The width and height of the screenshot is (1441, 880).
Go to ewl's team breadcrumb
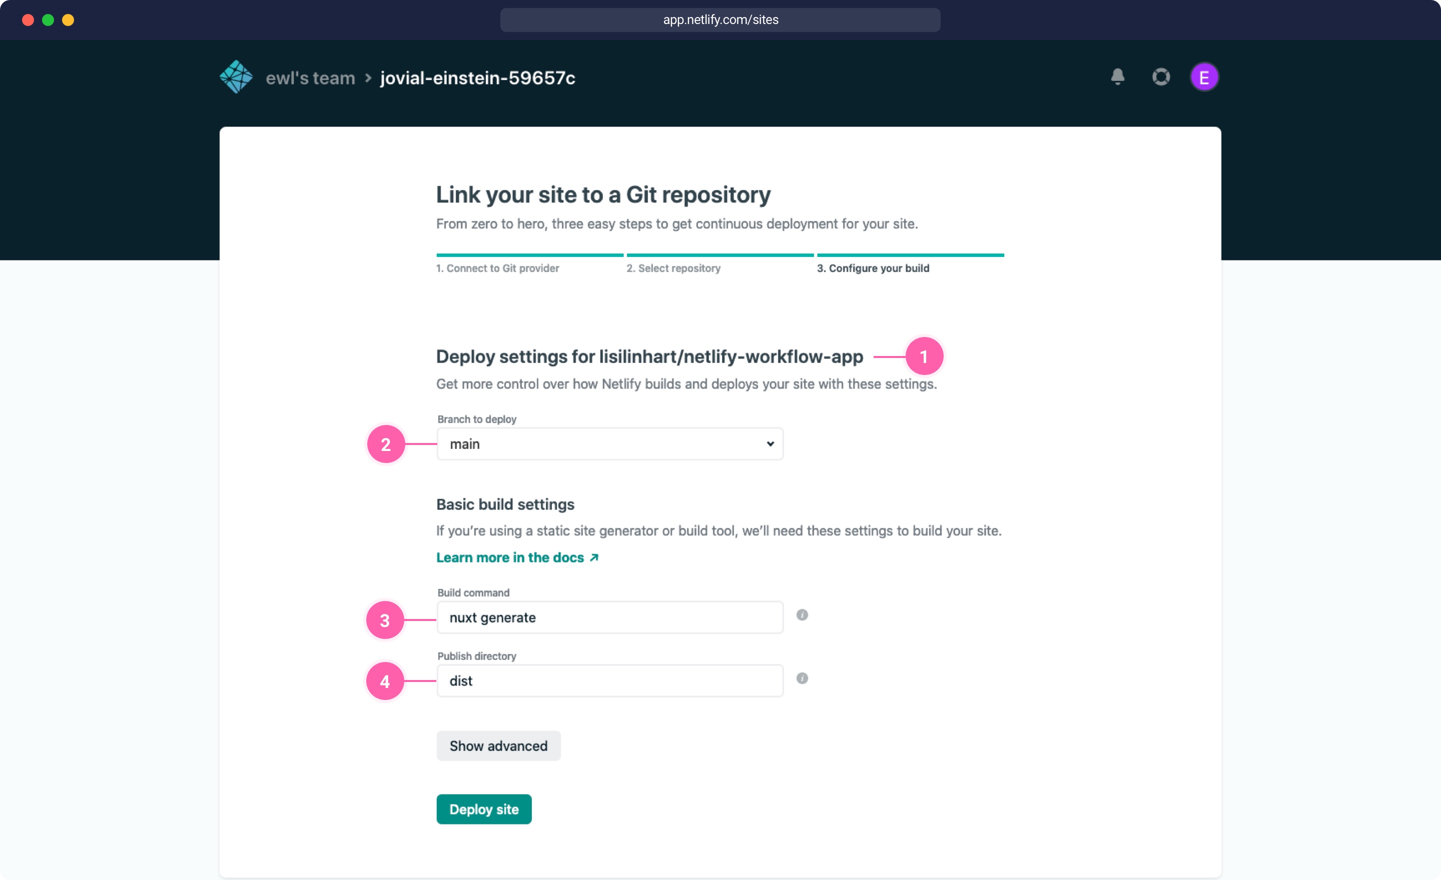pyautogui.click(x=311, y=77)
